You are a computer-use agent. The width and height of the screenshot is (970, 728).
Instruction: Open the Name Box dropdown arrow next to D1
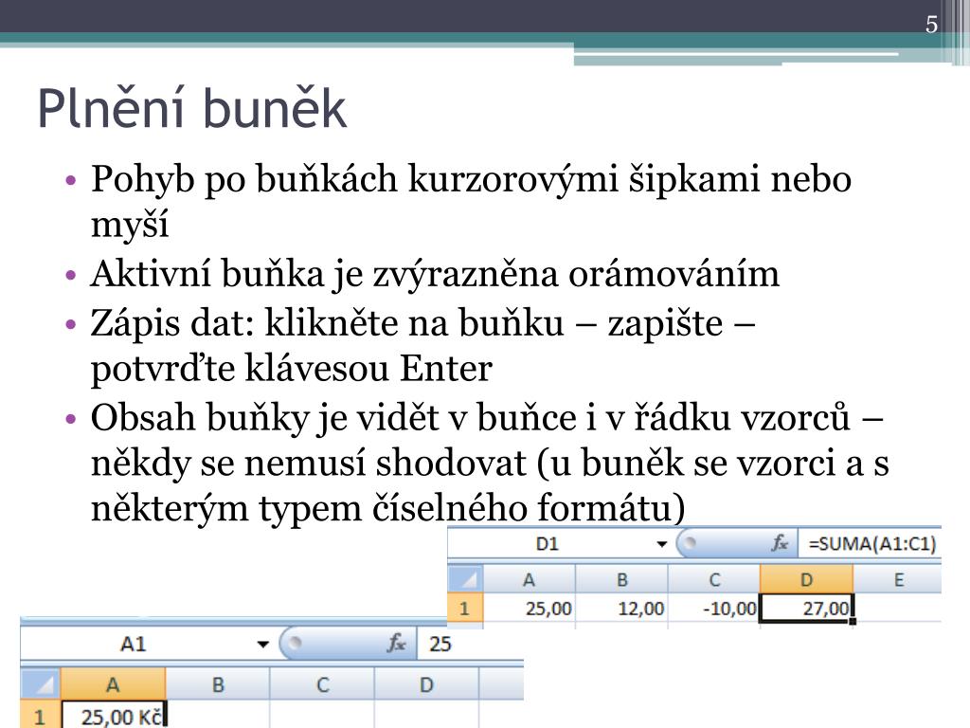(x=661, y=544)
